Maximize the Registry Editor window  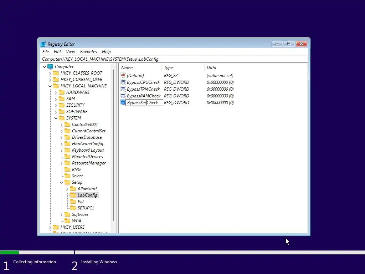(289, 44)
